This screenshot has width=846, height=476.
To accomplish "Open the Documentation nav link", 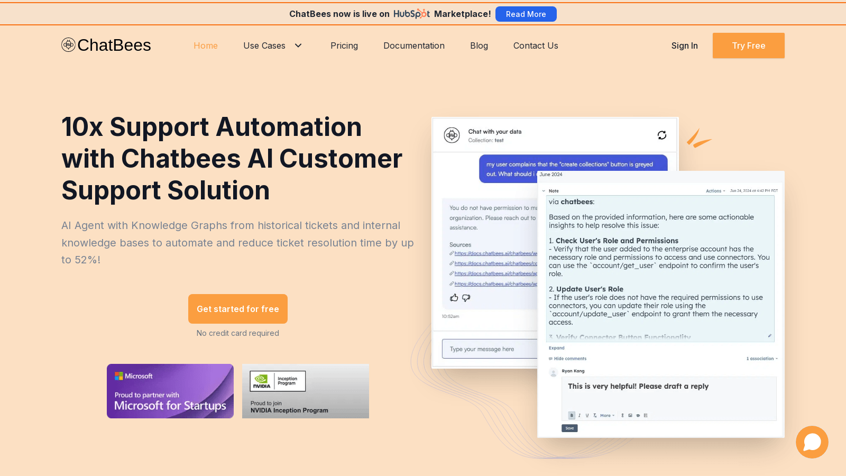I will click(414, 45).
